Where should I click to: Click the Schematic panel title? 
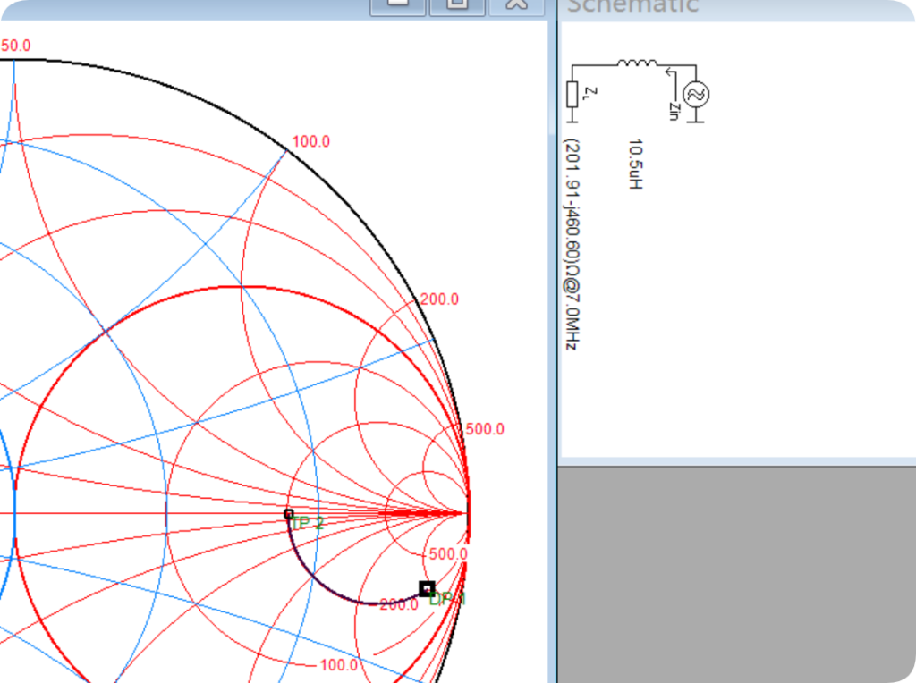(x=632, y=6)
